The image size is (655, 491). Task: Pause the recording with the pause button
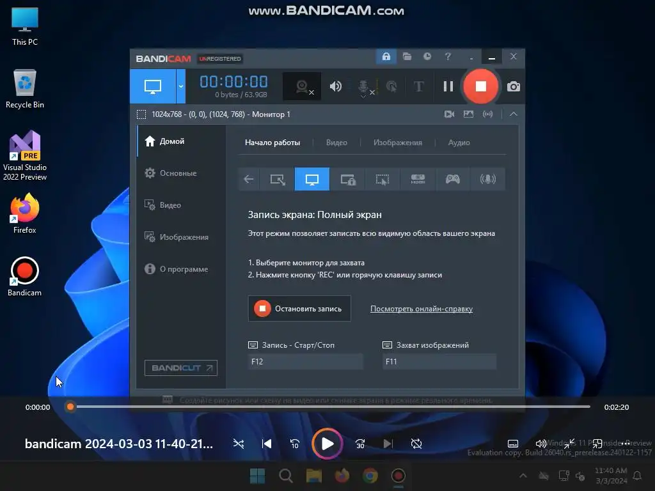coord(448,86)
